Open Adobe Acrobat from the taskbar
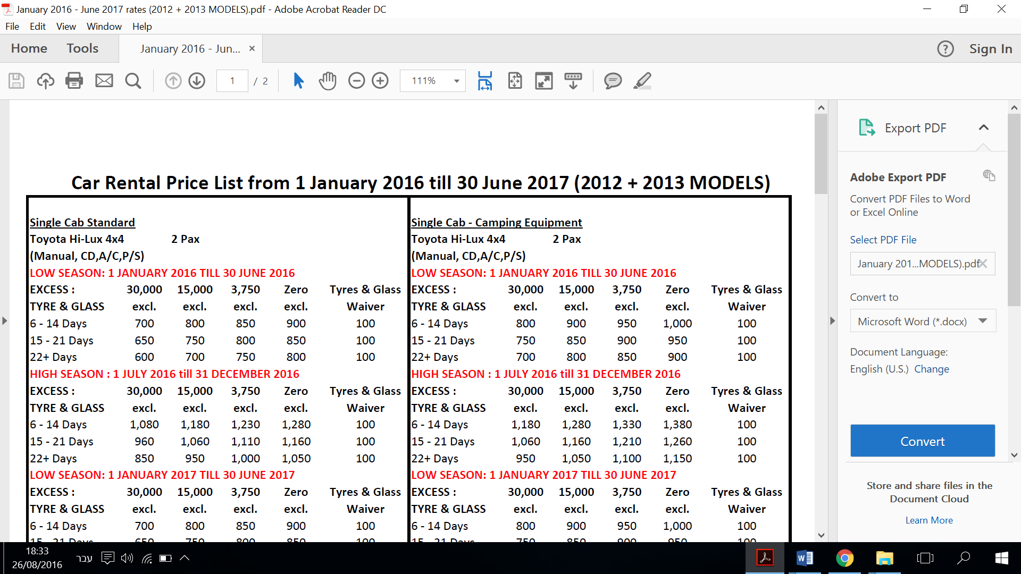 tap(765, 558)
